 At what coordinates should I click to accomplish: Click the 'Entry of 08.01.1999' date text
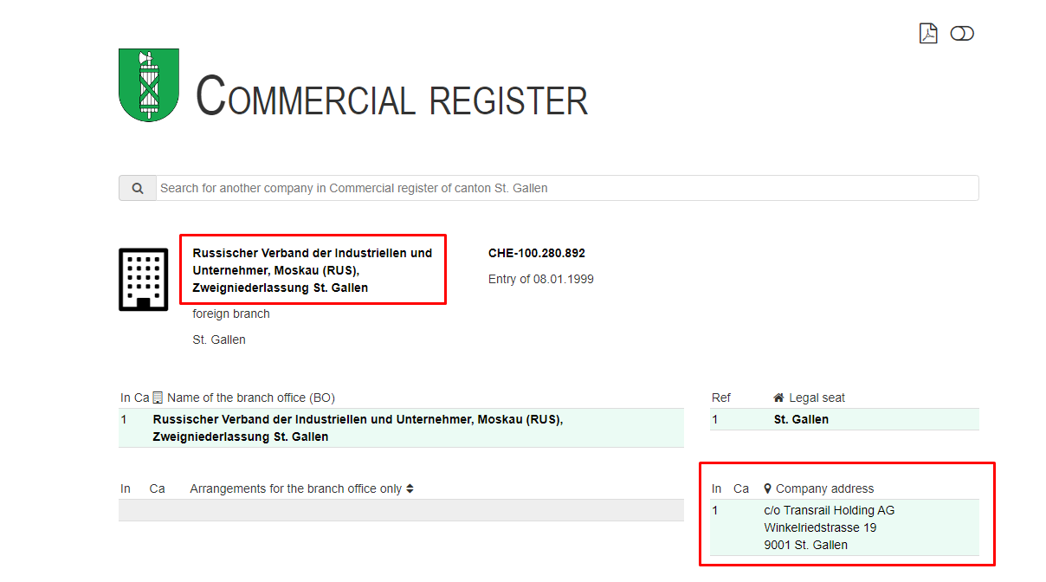(x=541, y=279)
